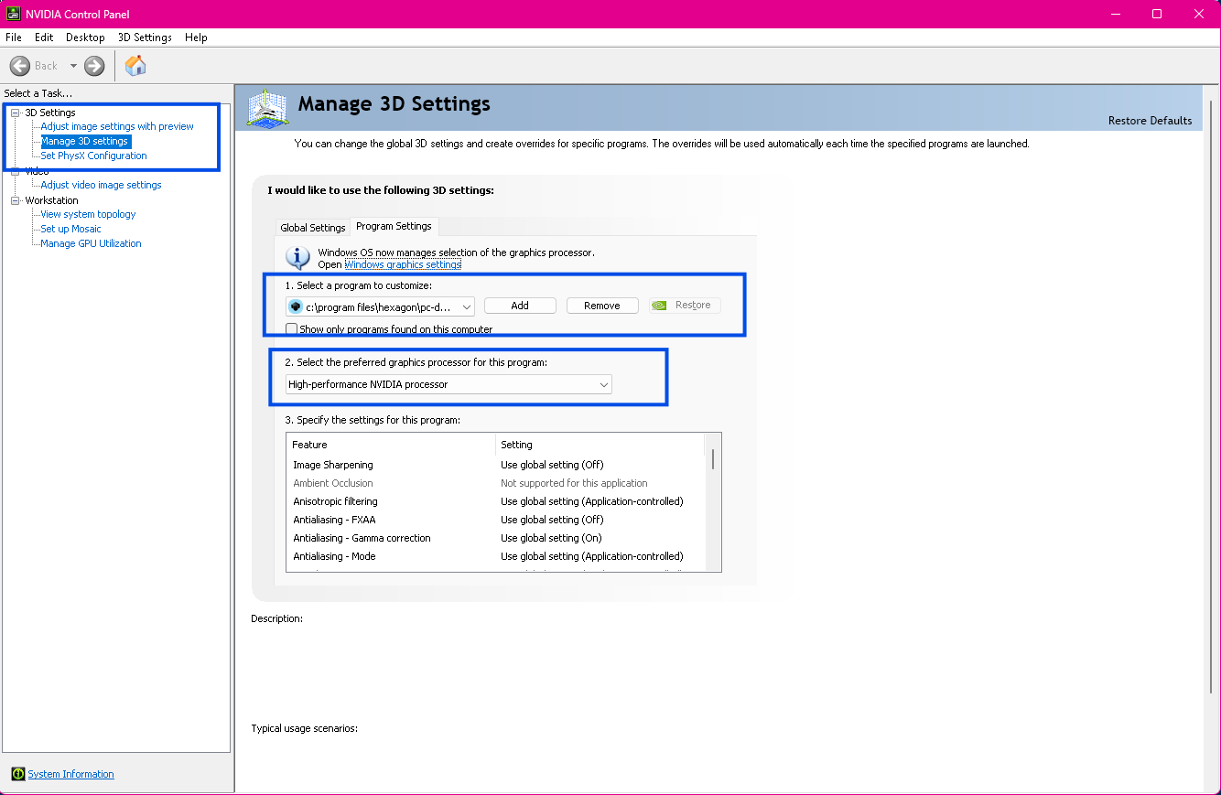The image size is (1221, 795).
Task: Select the Antialiasing - Mode row
Action: [495, 556]
